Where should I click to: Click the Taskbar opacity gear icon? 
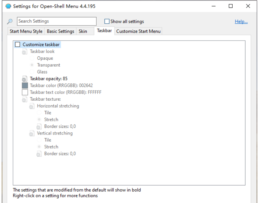tap(25, 79)
